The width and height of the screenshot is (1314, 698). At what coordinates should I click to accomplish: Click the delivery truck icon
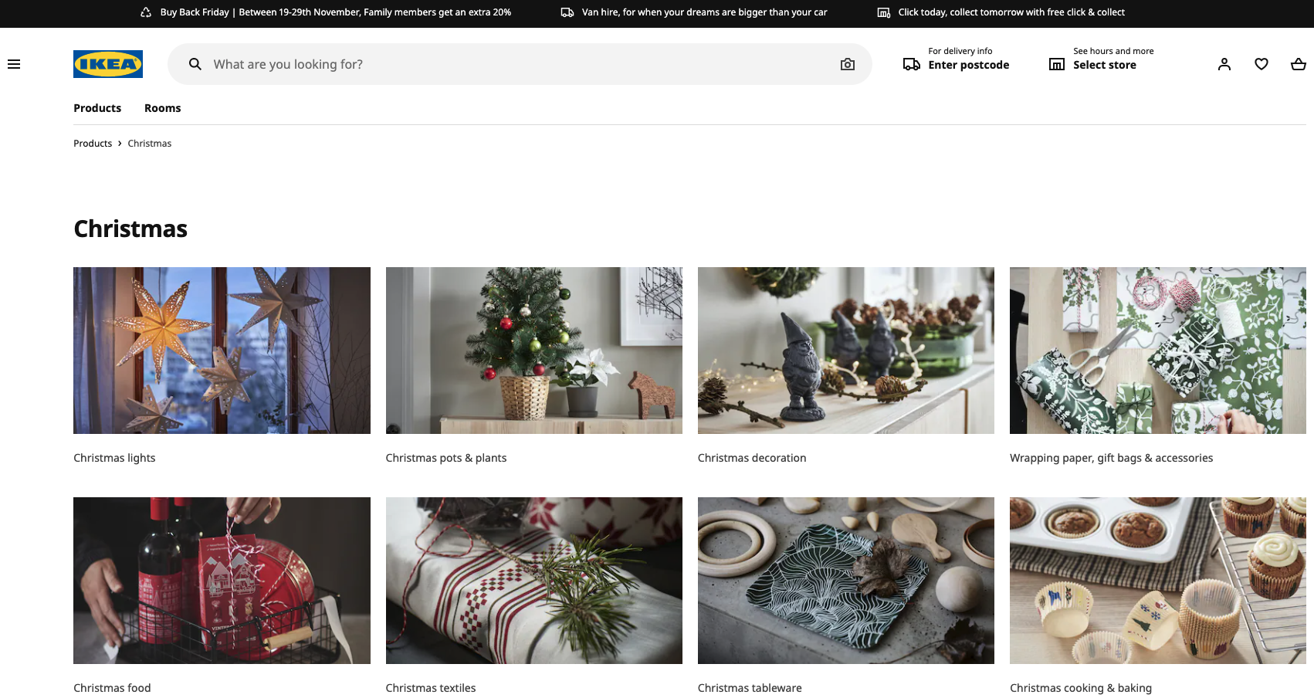coord(912,63)
